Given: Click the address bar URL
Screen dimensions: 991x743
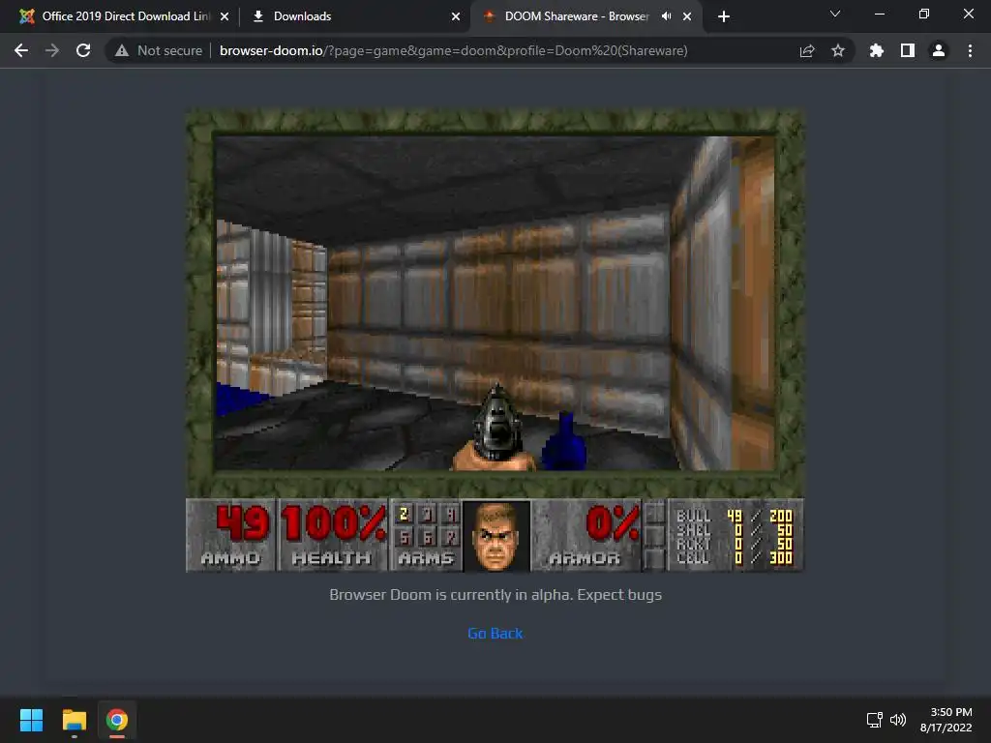Looking at the screenshot, I should (x=453, y=50).
